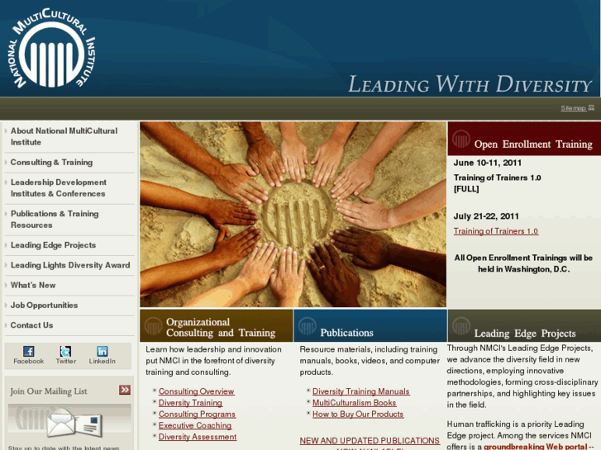Open Leading Edge Projects sidebar item

53,245
